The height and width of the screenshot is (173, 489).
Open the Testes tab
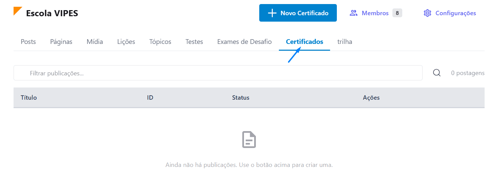pyautogui.click(x=194, y=42)
